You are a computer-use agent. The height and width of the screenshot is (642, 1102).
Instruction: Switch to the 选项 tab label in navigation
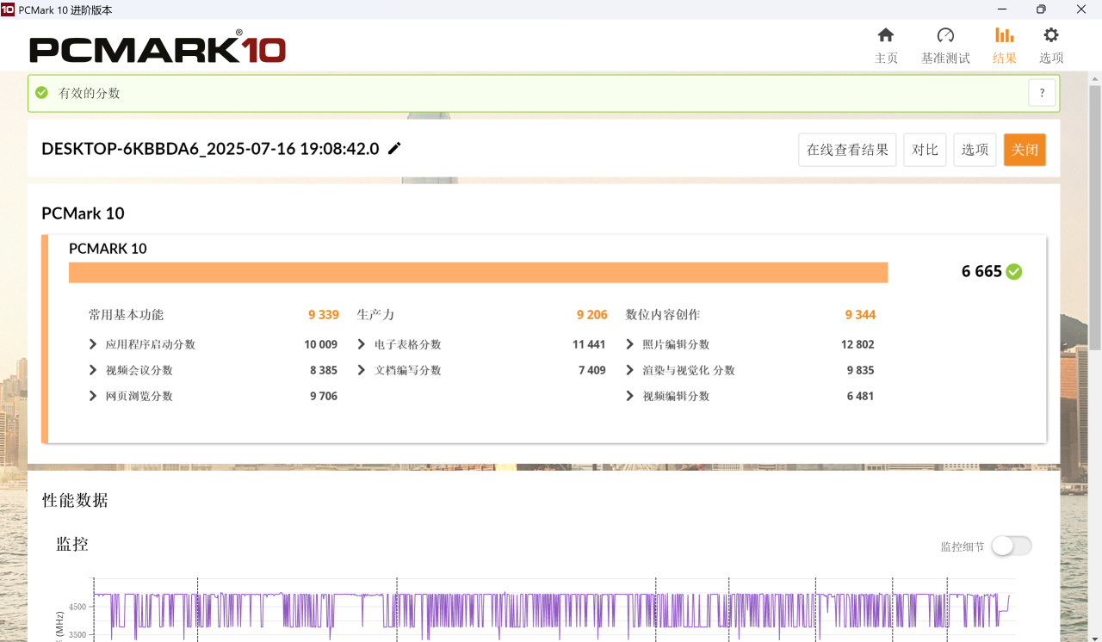(x=1051, y=59)
